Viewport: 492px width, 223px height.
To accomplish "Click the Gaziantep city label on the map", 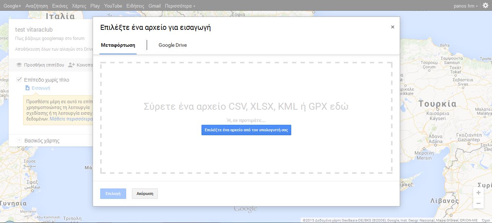I will point(469,140).
